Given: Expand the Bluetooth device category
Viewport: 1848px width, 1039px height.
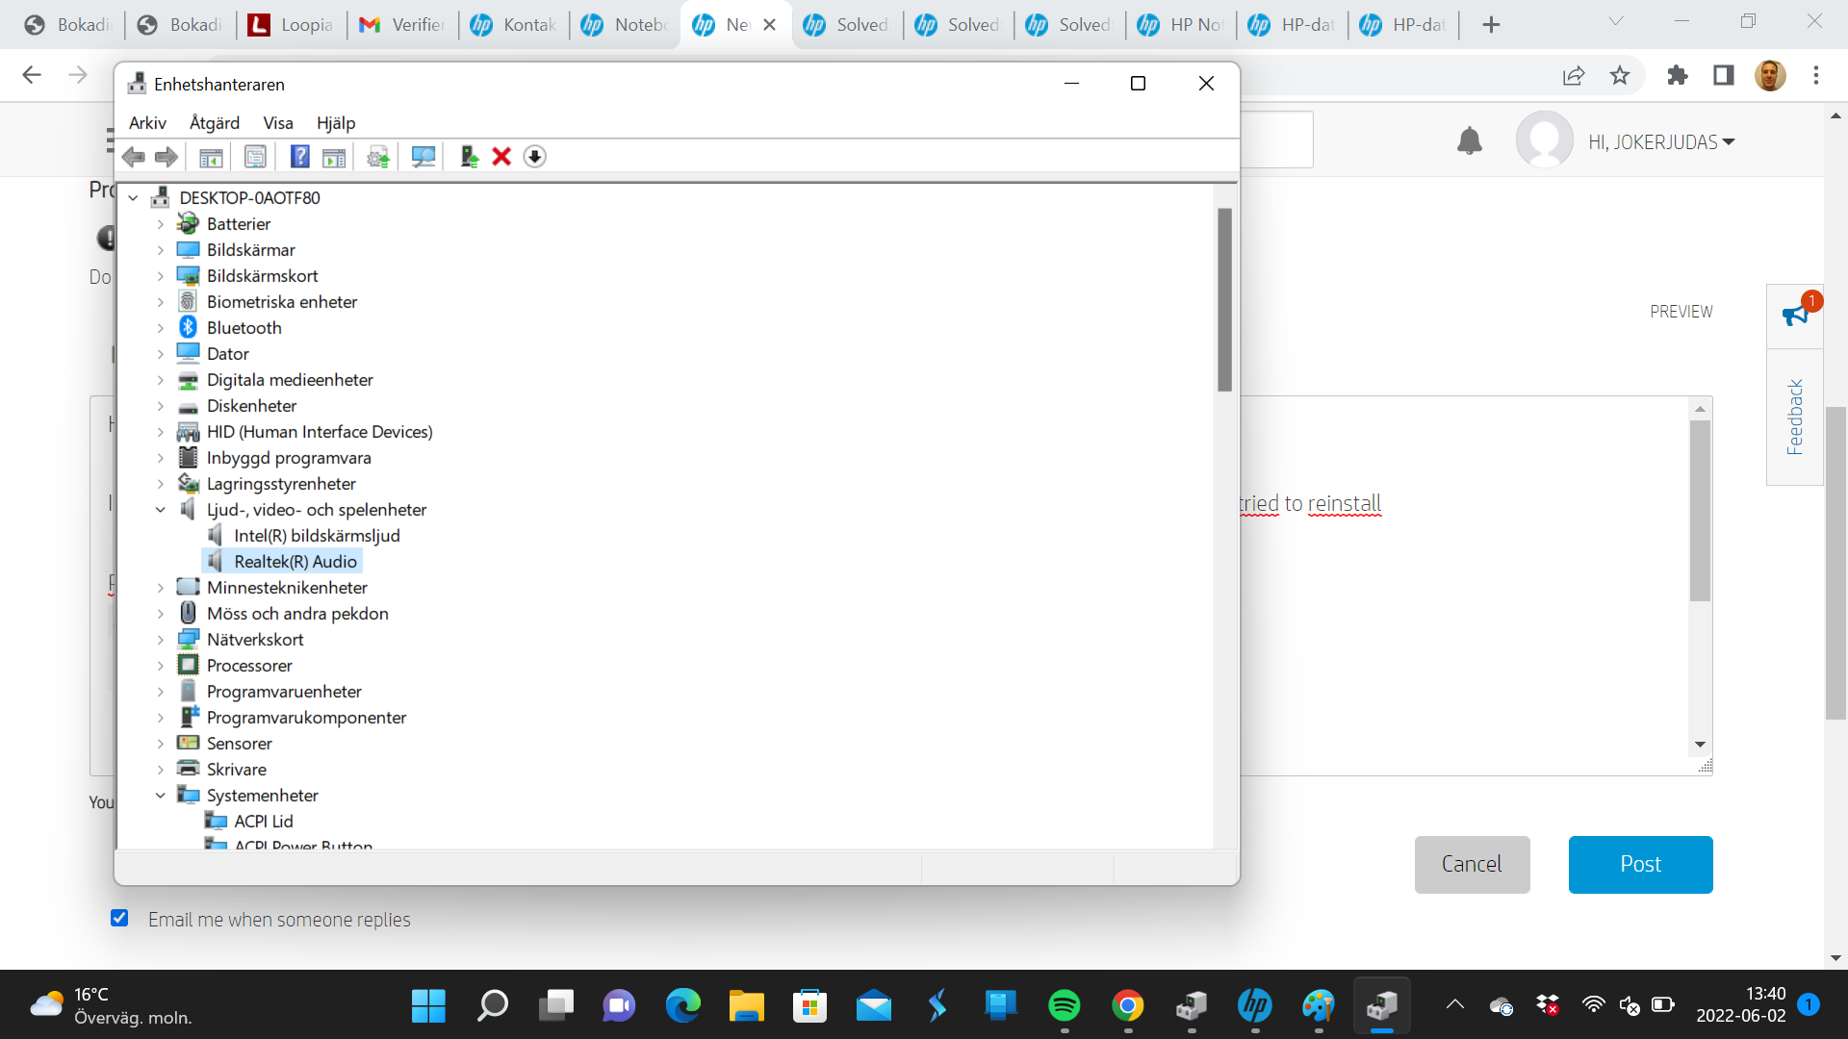Looking at the screenshot, I should pos(160,327).
